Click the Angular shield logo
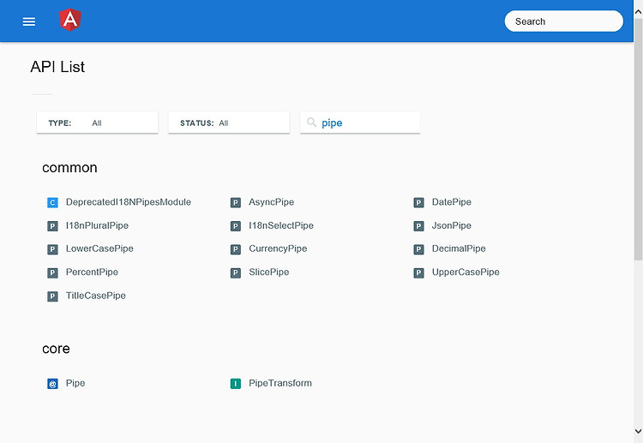 [70, 20]
